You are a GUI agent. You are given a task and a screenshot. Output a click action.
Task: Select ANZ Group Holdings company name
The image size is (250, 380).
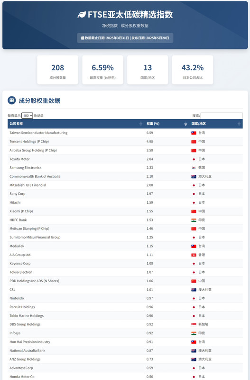pos(25,359)
